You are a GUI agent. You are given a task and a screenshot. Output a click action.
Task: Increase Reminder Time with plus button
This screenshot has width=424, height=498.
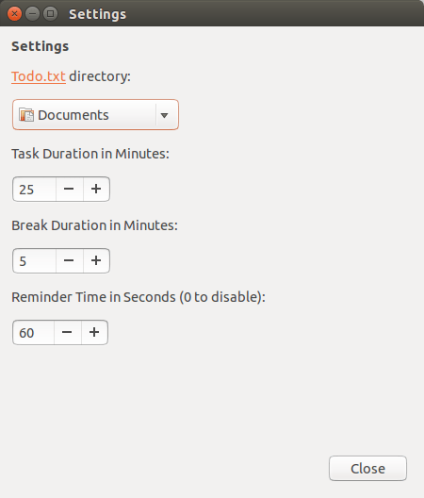pos(94,333)
